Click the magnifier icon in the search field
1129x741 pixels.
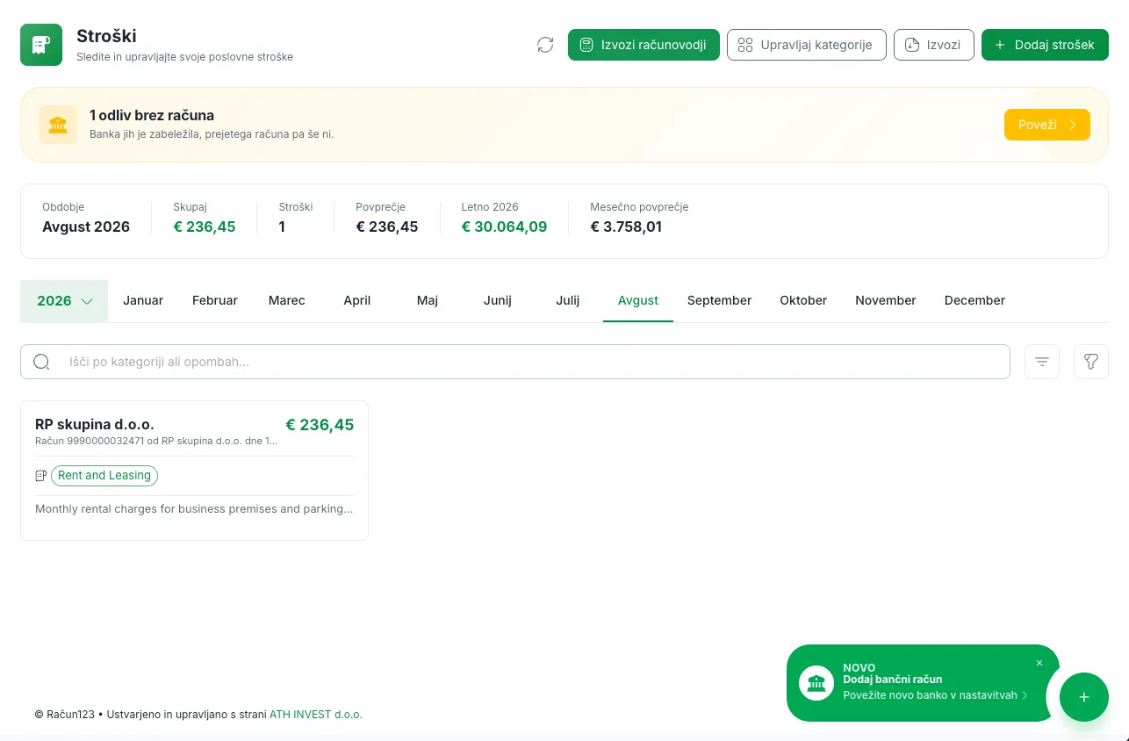click(41, 362)
